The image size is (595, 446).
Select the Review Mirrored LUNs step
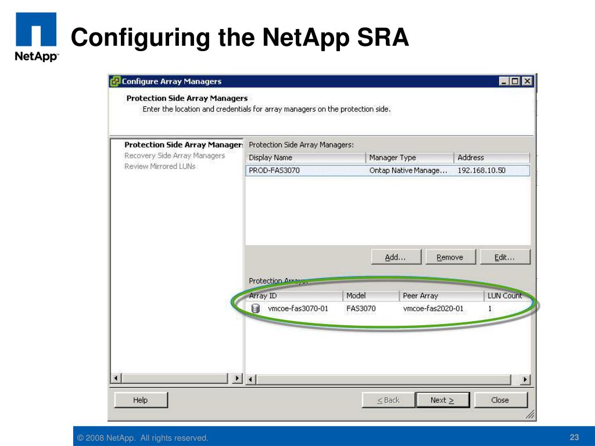tap(160, 167)
